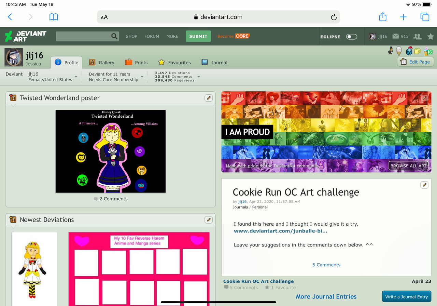Click the birthday cake 16 badge

[x=428, y=51]
